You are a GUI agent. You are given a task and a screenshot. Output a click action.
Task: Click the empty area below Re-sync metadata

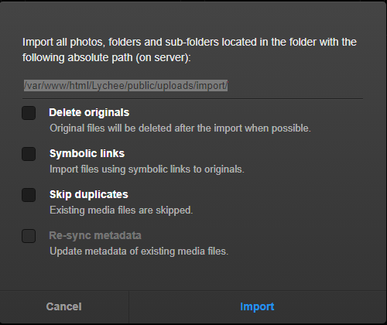pyautogui.click(x=193, y=274)
